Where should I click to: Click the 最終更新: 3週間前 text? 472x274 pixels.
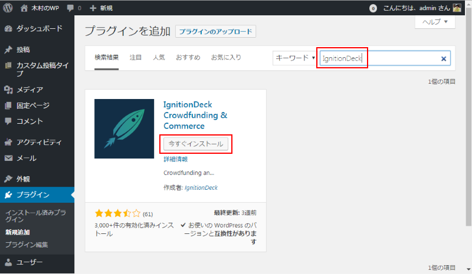click(235, 213)
